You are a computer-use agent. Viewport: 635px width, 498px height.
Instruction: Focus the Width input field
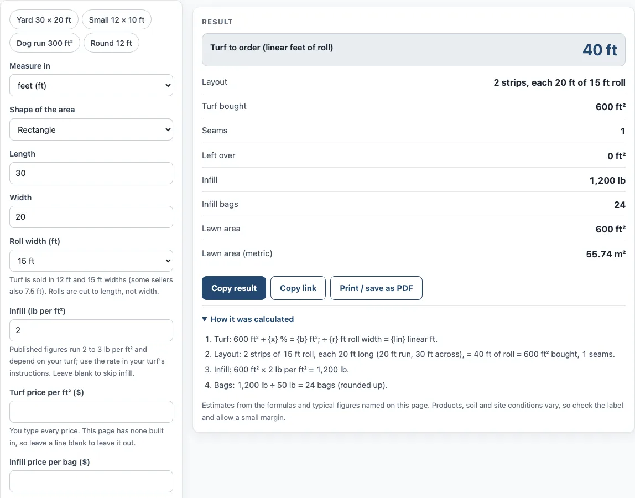click(91, 217)
